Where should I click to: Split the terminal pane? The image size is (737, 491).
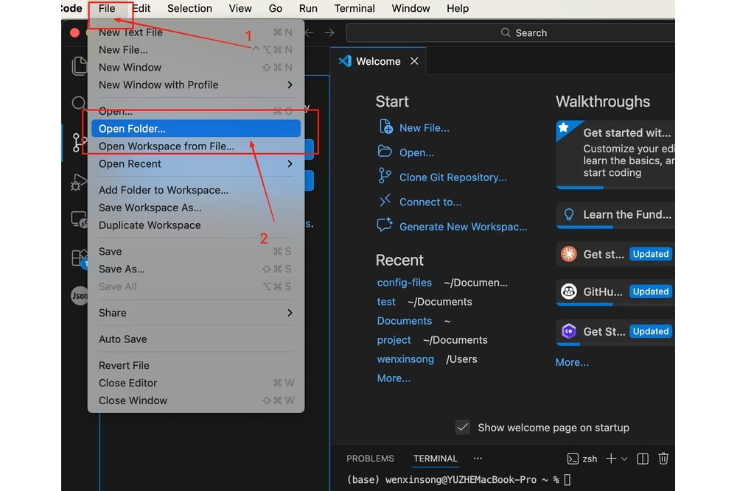click(643, 459)
